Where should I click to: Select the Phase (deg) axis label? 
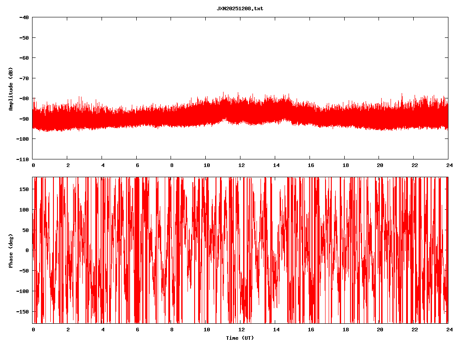[x=11, y=250]
